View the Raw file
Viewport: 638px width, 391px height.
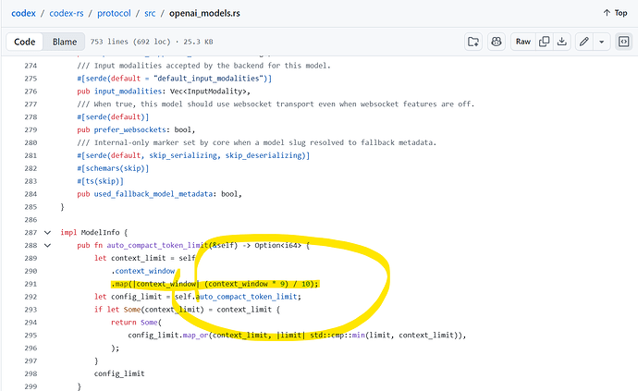pyautogui.click(x=523, y=42)
